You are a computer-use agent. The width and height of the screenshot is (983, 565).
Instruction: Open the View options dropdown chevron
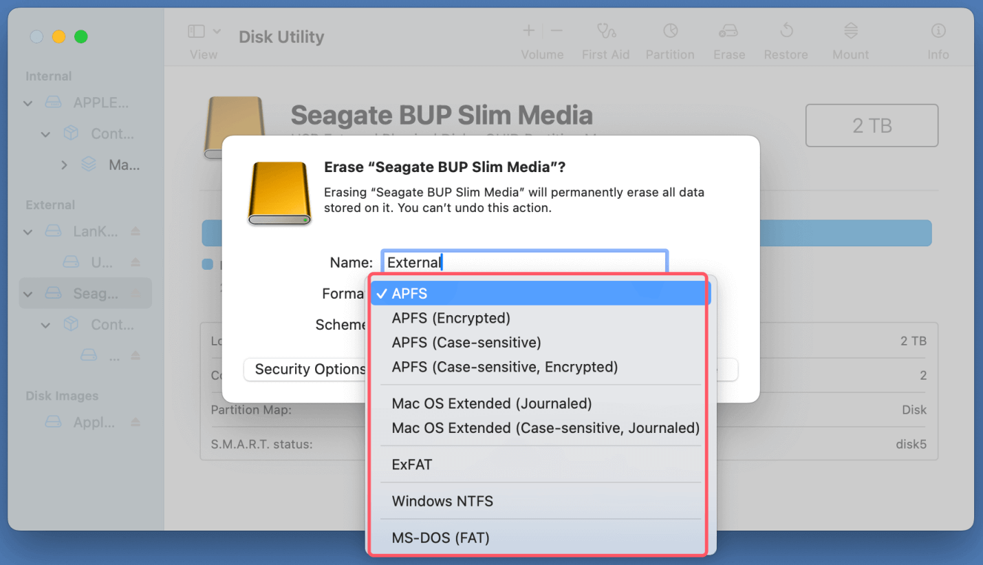click(217, 30)
